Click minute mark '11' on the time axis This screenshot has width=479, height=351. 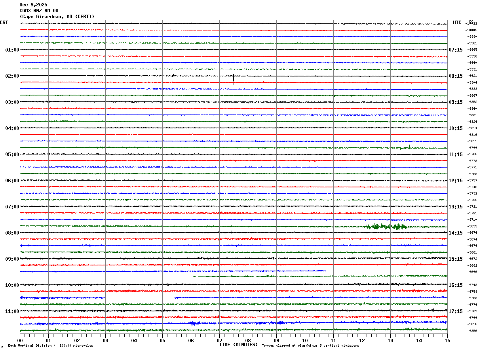pyautogui.click(x=333, y=340)
